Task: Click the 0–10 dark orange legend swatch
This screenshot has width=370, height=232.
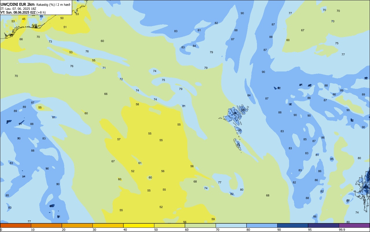Action: (x=16, y=225)
